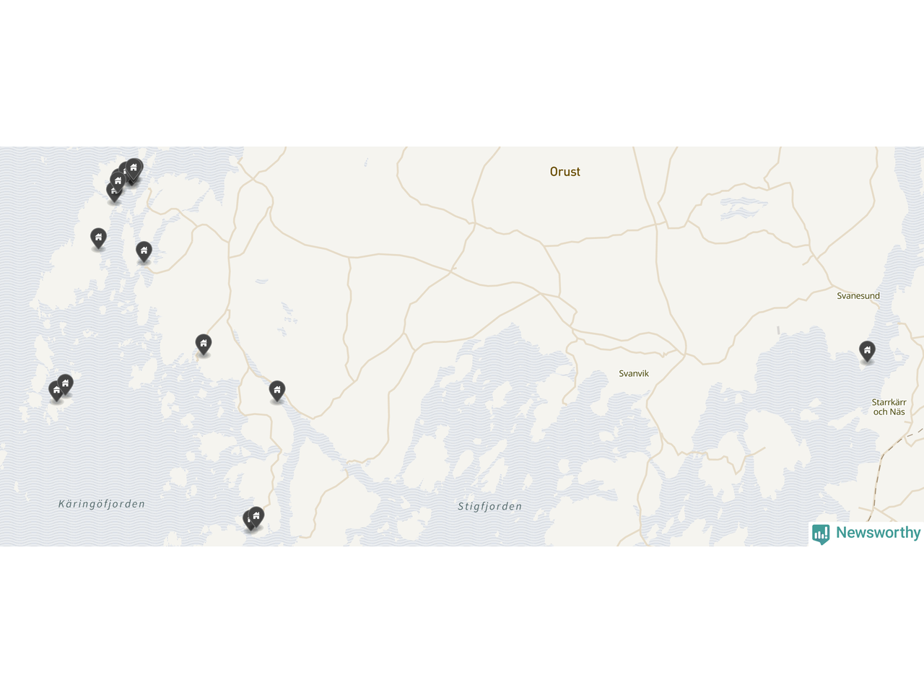Select the Stigfjorden water label
This screenshot has width=924, height=693.
490,507
